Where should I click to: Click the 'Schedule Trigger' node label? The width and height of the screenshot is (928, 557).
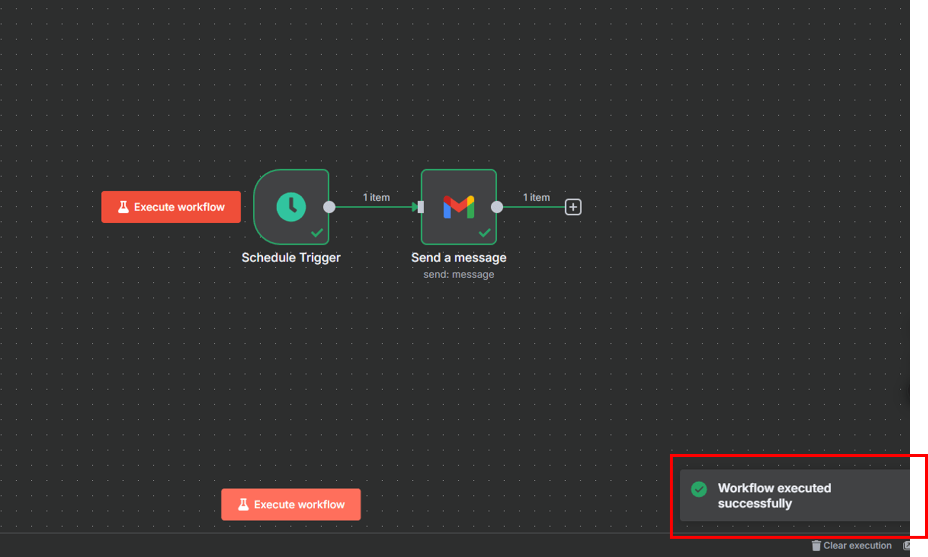coord(291,257)
